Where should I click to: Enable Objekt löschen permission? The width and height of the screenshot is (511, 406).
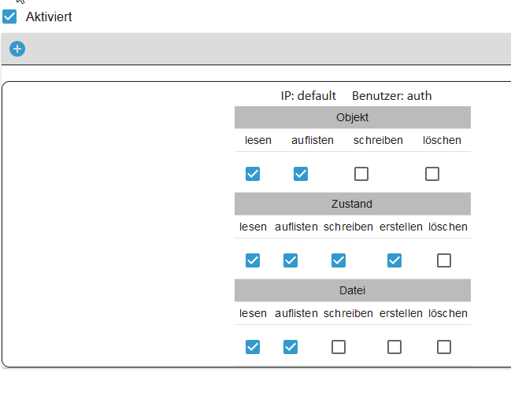coord(432,174)
